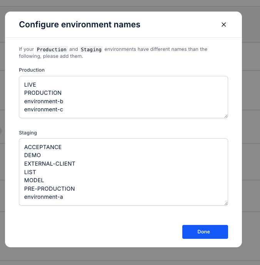Place cursor on environment-b line
260x265 pixels.
pos(43,101)
